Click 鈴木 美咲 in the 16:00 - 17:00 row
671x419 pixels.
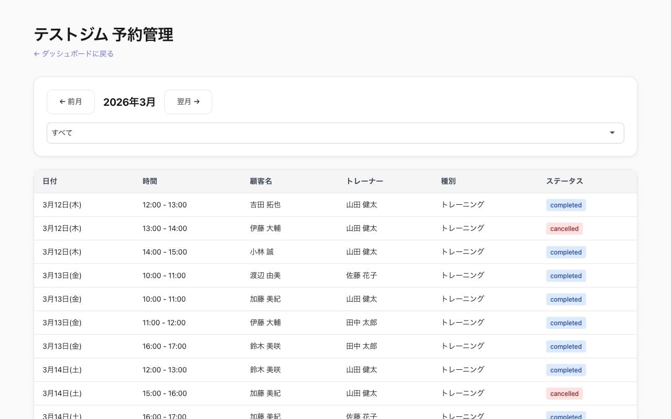[265, 346]
